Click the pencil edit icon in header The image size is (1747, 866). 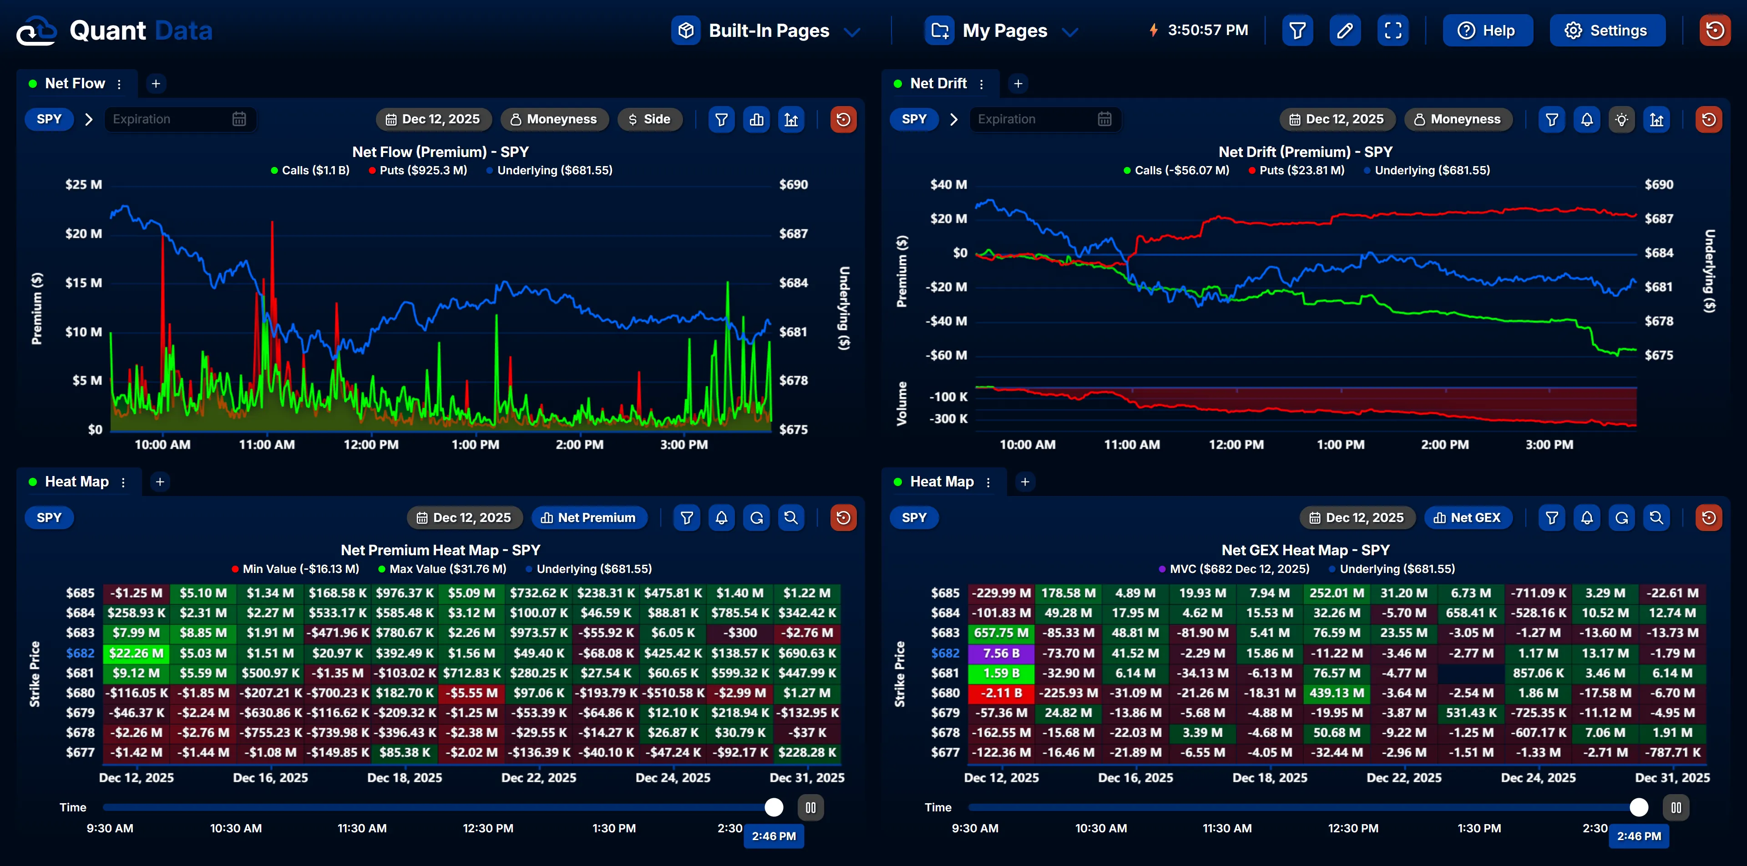coord(1345,30)
